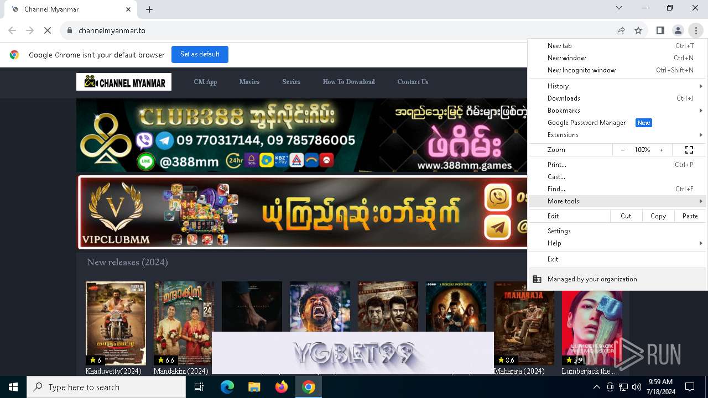Viewport: 708px width, 398px height.
Task: Click Cut in Edit row
Action: point(626,216)
